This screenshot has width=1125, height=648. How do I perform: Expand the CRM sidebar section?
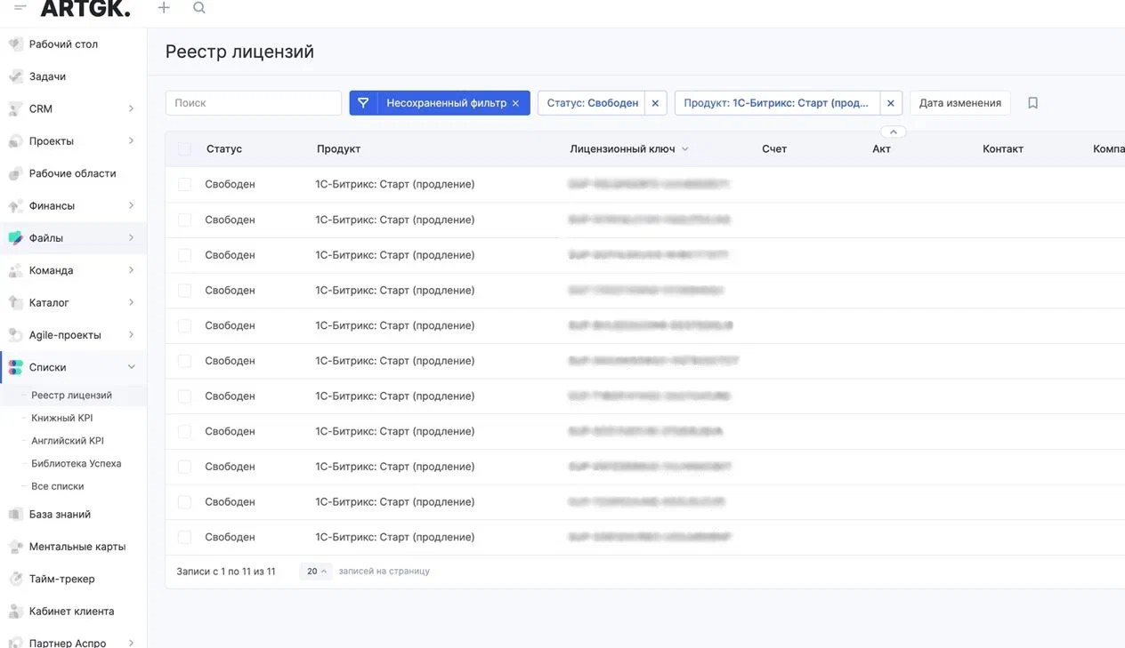pyautogui.click(x=131, y=108)
